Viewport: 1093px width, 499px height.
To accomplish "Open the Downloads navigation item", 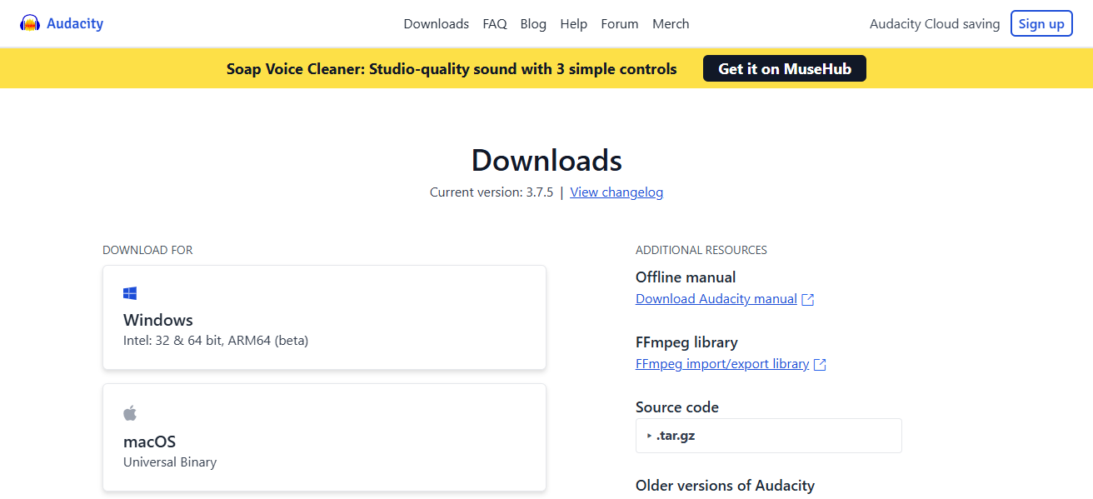I will 437,24.
